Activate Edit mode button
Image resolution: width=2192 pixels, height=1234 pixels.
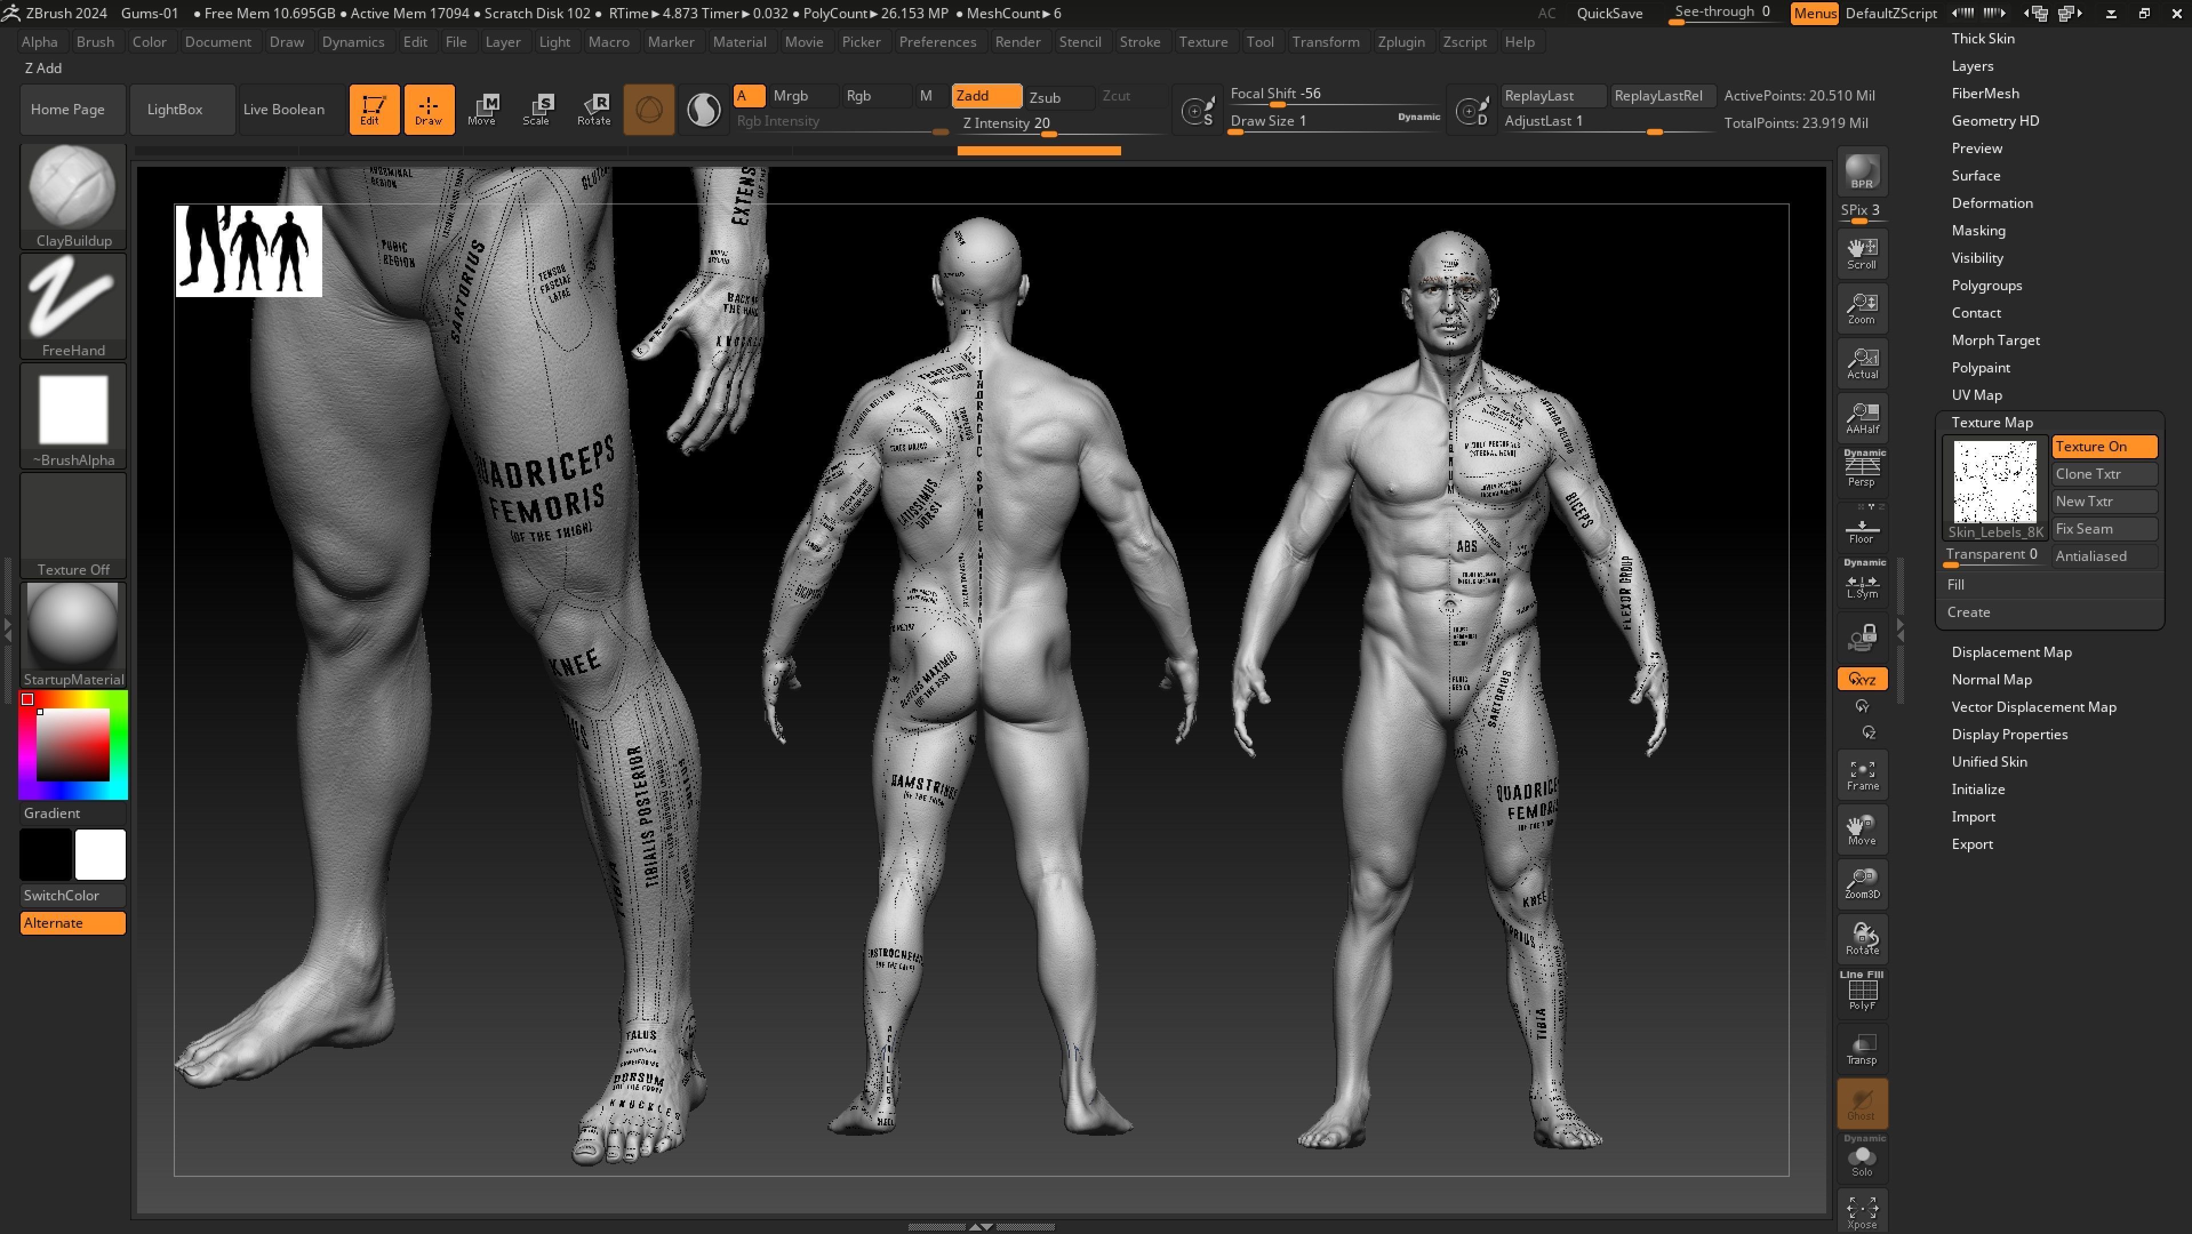[374, 109]
